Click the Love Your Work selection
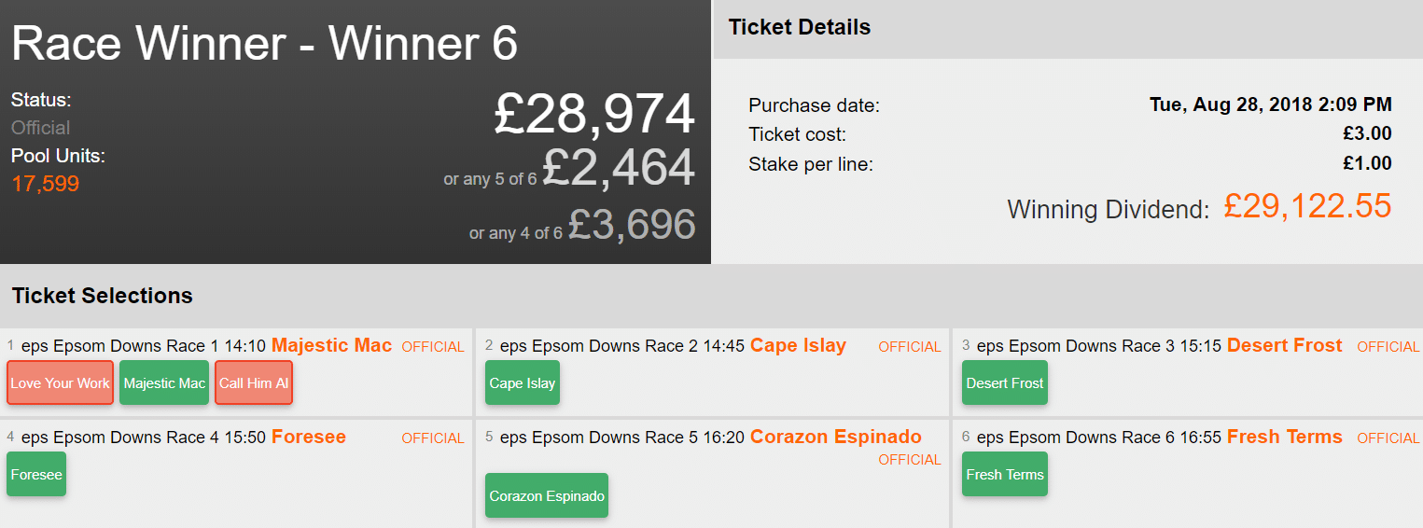The width and height of the screenshot is (1423, 528). (60, 382)
